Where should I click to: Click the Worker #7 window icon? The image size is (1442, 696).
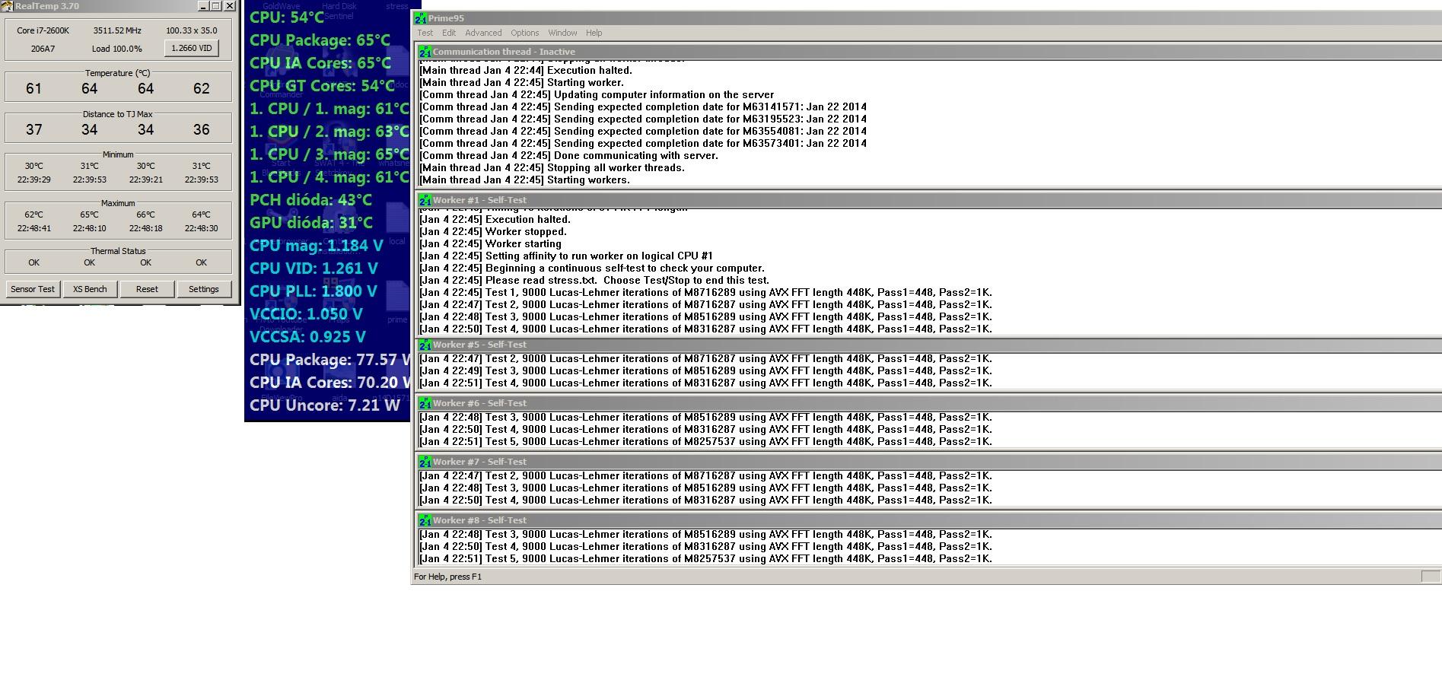click(425, 462)
